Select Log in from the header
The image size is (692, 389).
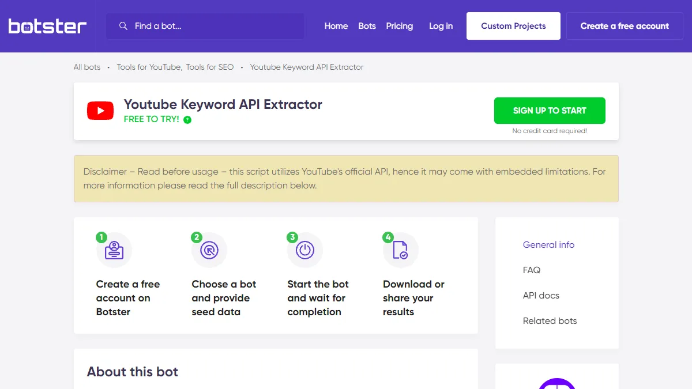(x=441, y=26)
